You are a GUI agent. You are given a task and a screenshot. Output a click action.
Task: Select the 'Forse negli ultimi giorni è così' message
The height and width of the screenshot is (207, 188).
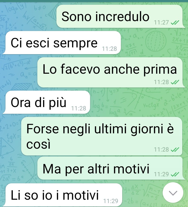click(102, 136)
